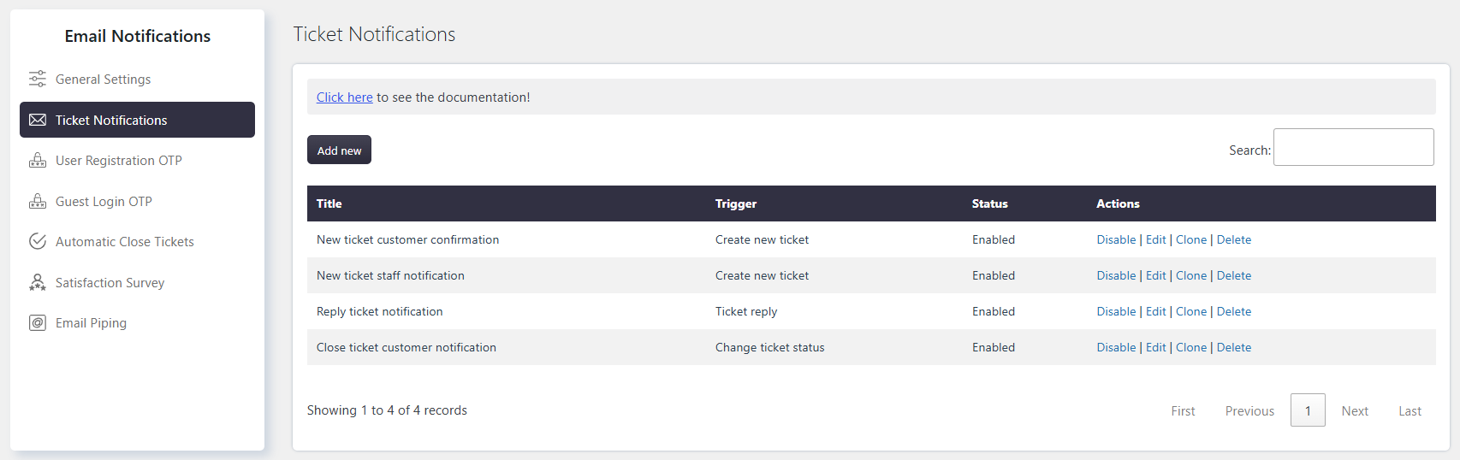Click the Email Piping at-sign icon
Image resolution: width=1460 pixels, height=460 pixels.
tap(38, 322)
